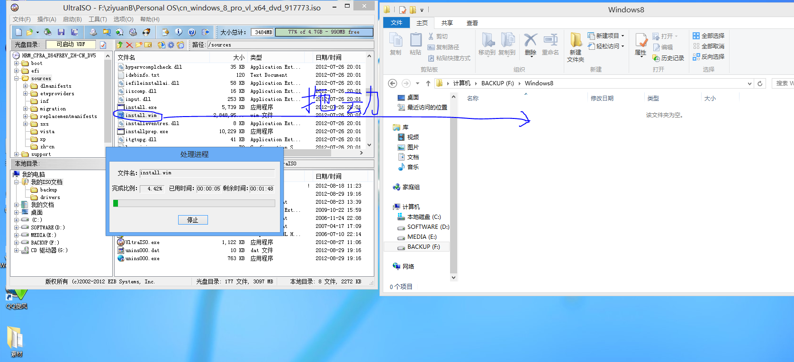
Task: Click the New image icon in UltraISO toolbar
Action: point(18,32)
